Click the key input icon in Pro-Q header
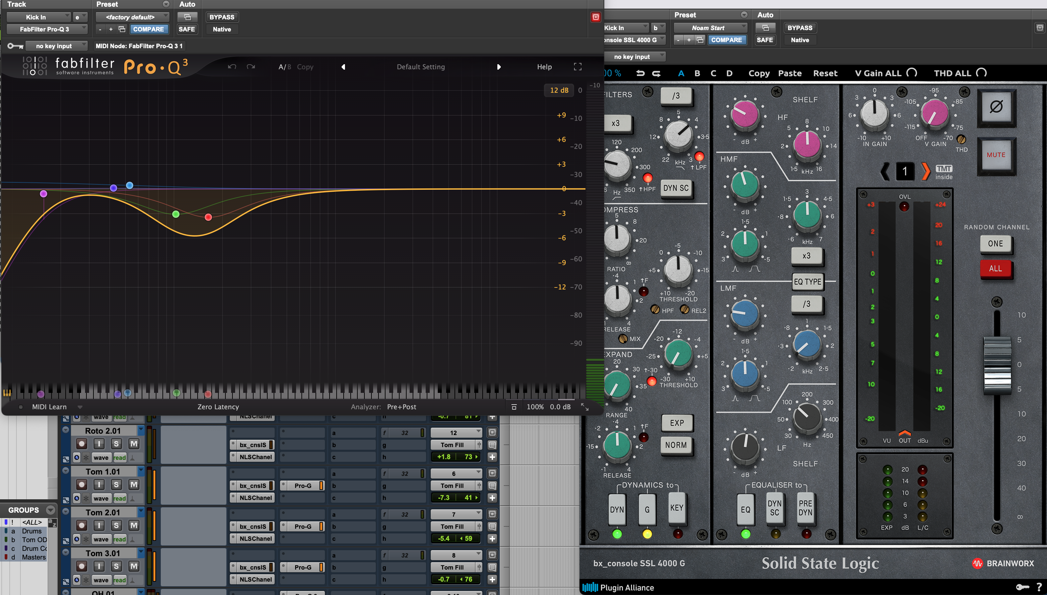Screen dimensions: 1047x595 tap(15, 46)
